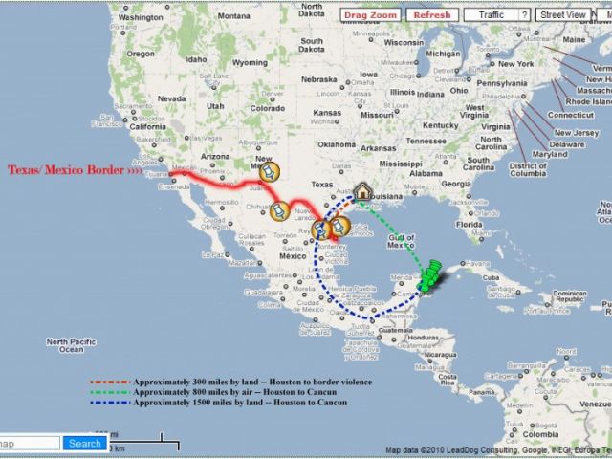Viewport: 612px width, 459px height.
Task: Click the Havana city label
Action: pos(477,264)
